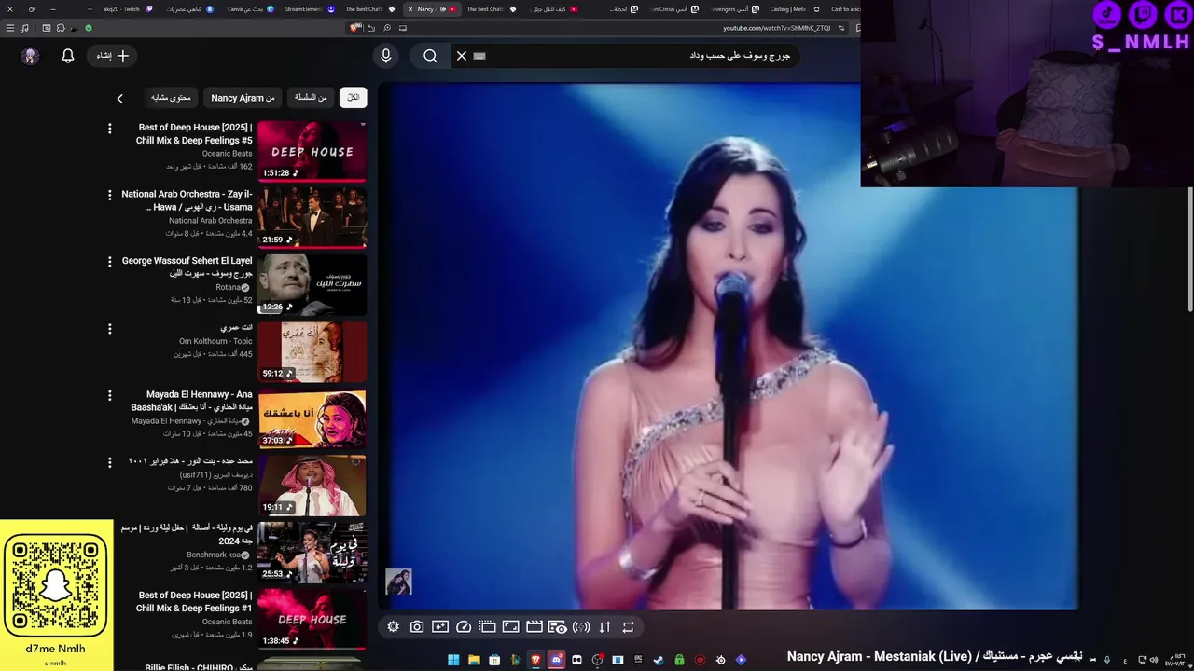Clear the search box with the X
The height and width of the screenshot is (671, 1194).
[x=461, y=56]
